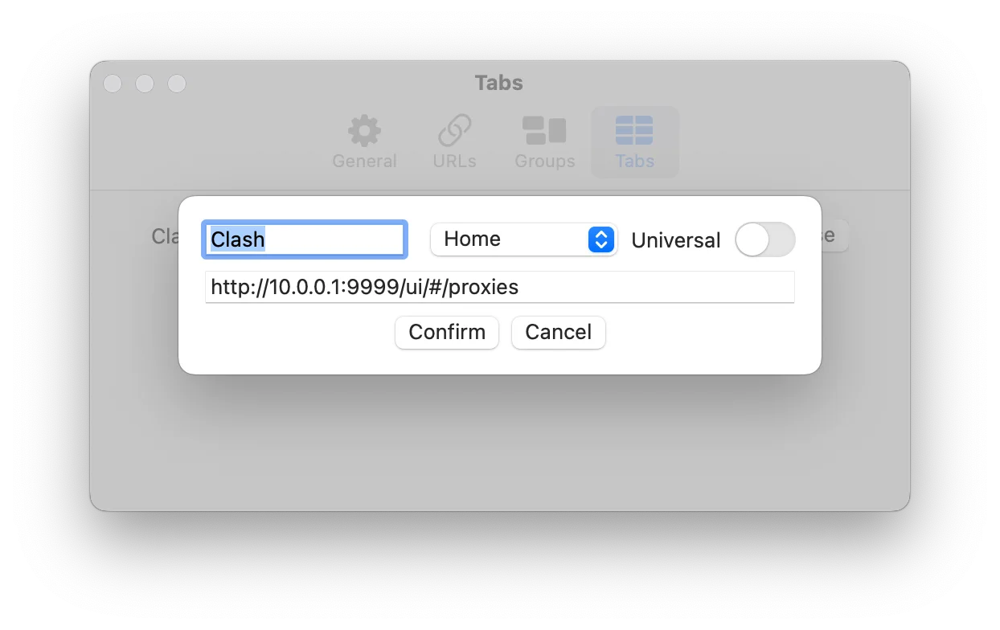Select the Tabs grid icon in toolbar
The width and height of the screenshot is (1000, 630).
pyautogui.click(x=634, y=131)
